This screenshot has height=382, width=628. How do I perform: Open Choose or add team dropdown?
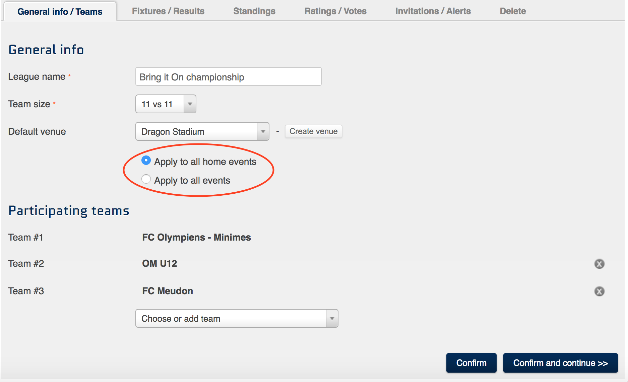pos(237,318)
